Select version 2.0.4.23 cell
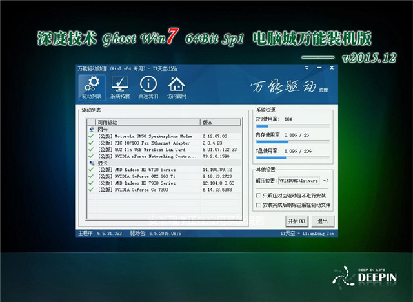This screenshot has height=302, width=413. point(212,143)
